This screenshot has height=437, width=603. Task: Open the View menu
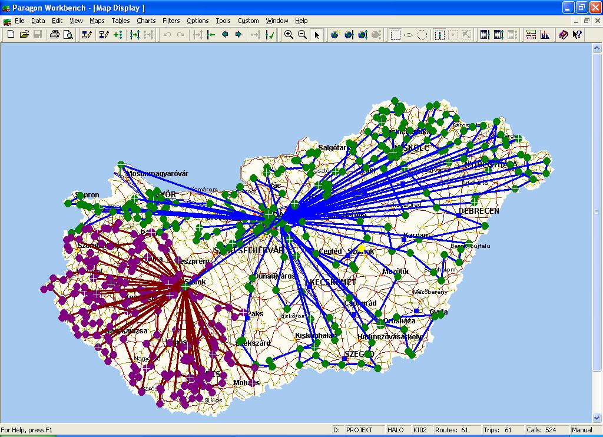[76, 21]
